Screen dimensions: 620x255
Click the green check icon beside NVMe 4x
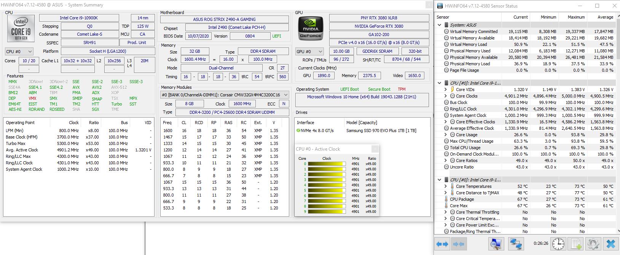[298, 131]
